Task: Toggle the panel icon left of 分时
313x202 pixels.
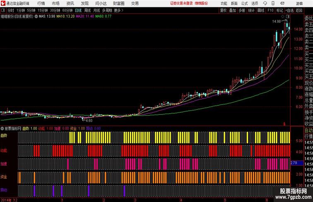Action: pos(3,10)
